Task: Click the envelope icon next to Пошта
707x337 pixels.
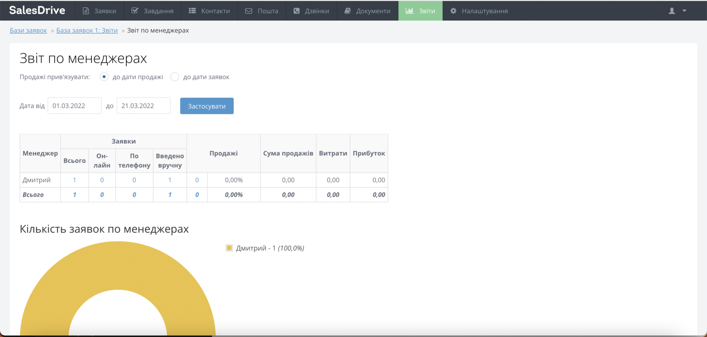Action: [249, 11]
